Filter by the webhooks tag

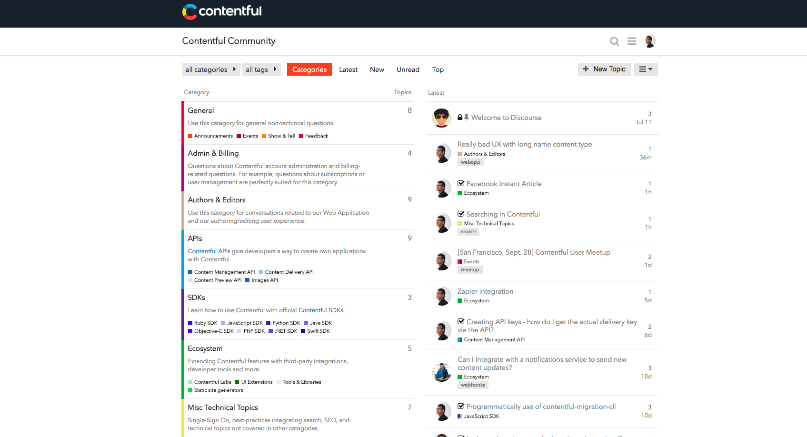[473, 385]
